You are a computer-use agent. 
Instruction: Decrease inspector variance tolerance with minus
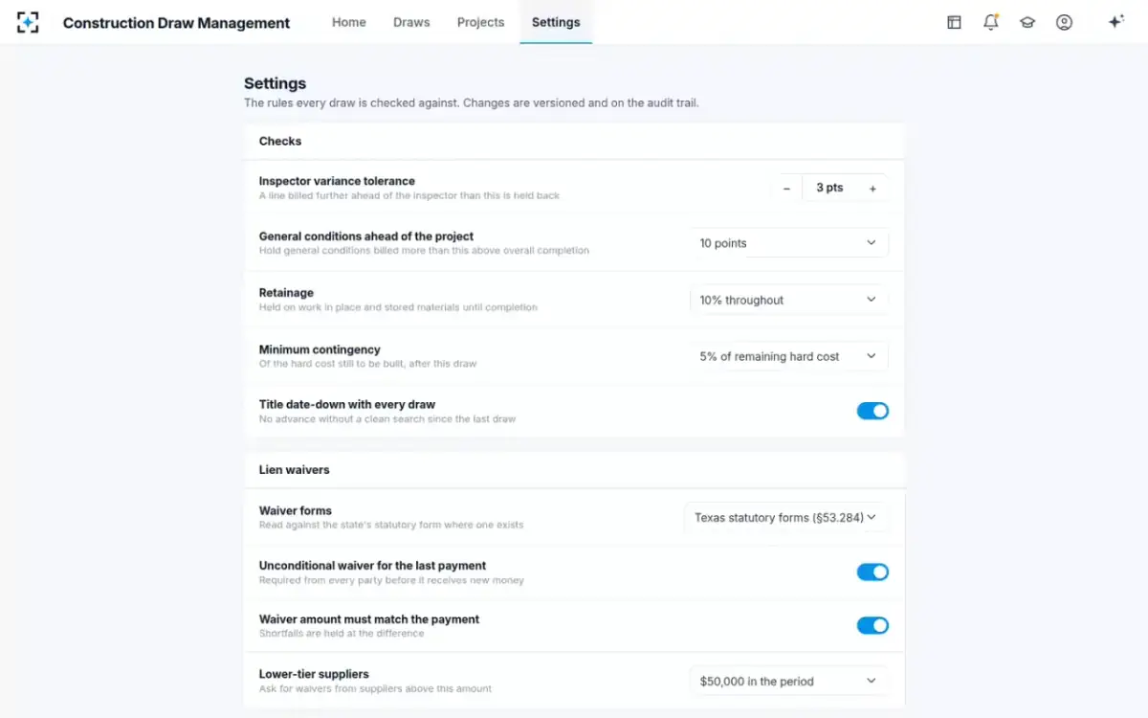point(786,189)
